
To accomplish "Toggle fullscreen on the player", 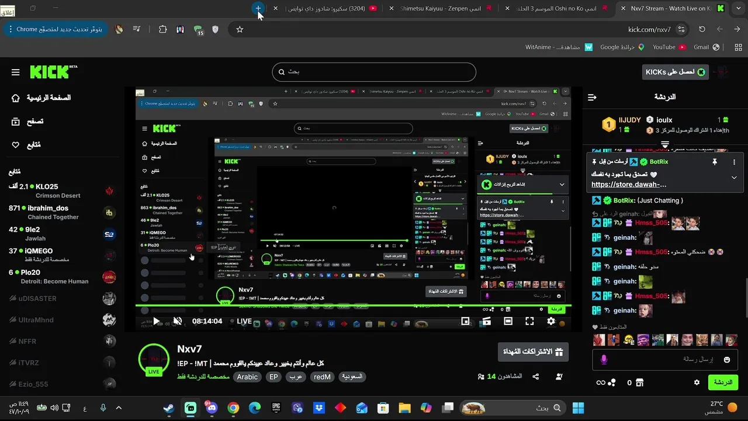I will [529, 321].
